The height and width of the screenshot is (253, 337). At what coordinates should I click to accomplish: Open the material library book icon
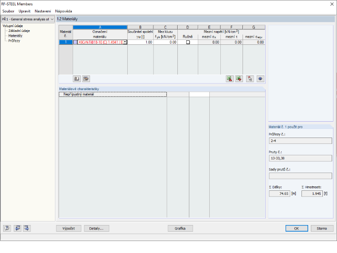click(77, 79)
